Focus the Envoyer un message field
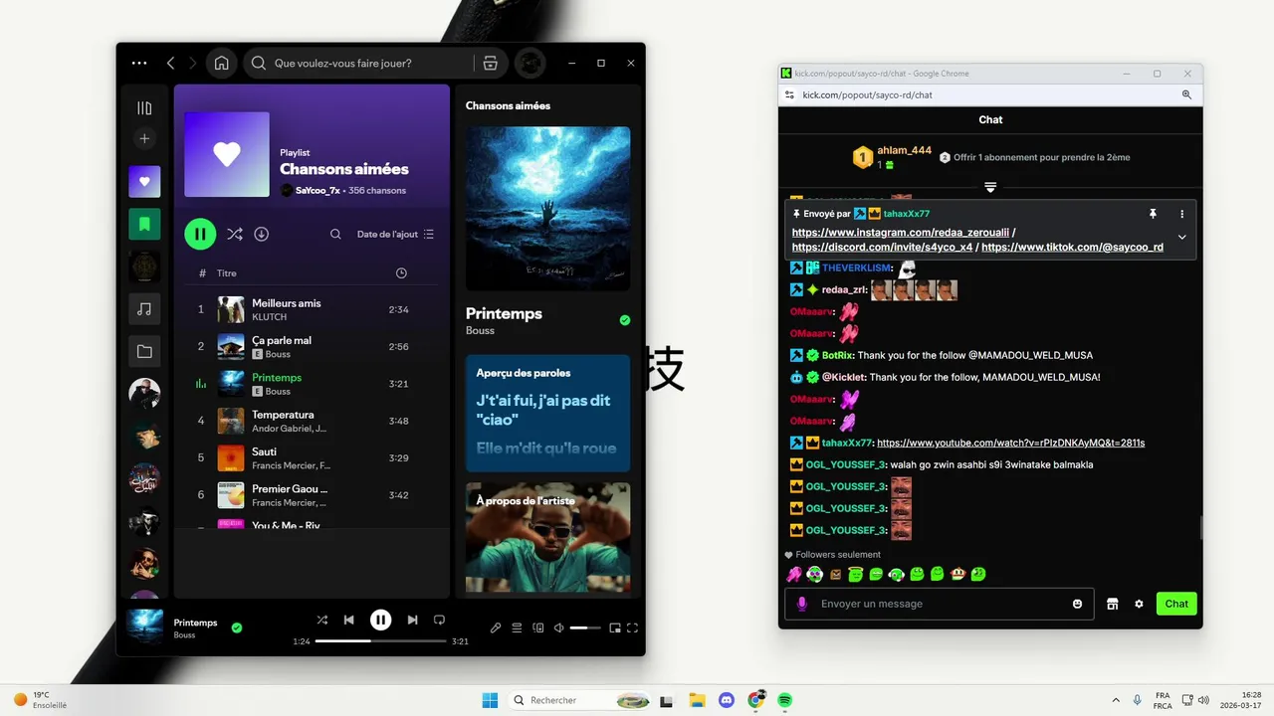Viewport: 1274px width, 716px height. (x=941, y=604)
